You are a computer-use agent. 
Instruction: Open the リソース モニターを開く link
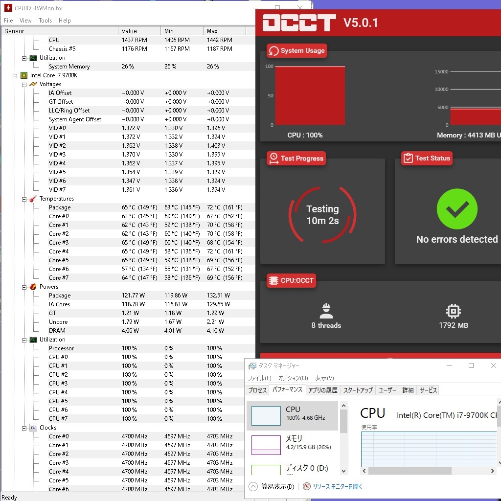tap(338, 486)
